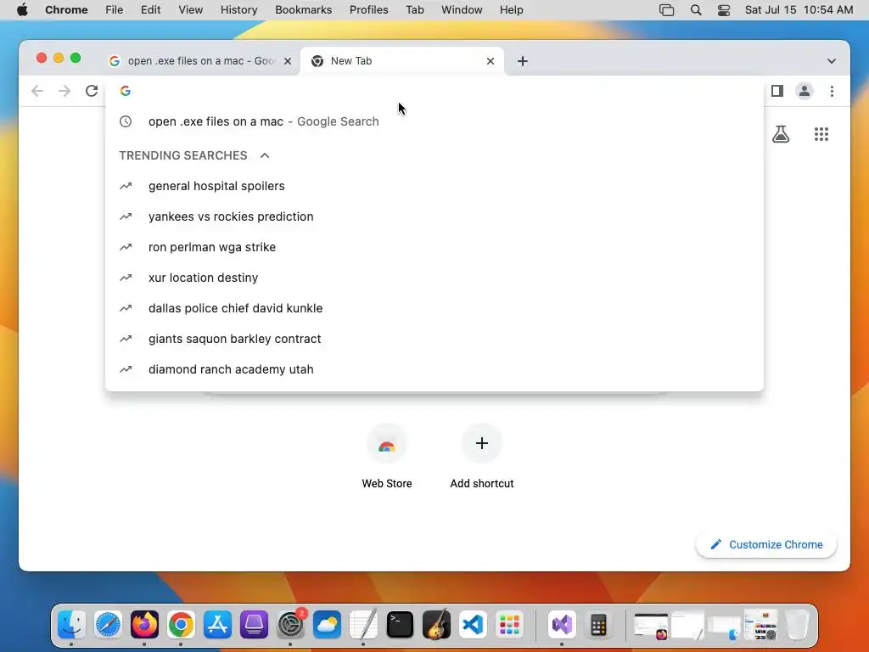Open the Window menu
The image size is (869, 652).
[x=462, y=10]
